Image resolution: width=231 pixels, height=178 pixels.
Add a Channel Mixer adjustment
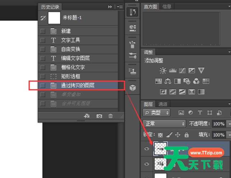point(196,81)
